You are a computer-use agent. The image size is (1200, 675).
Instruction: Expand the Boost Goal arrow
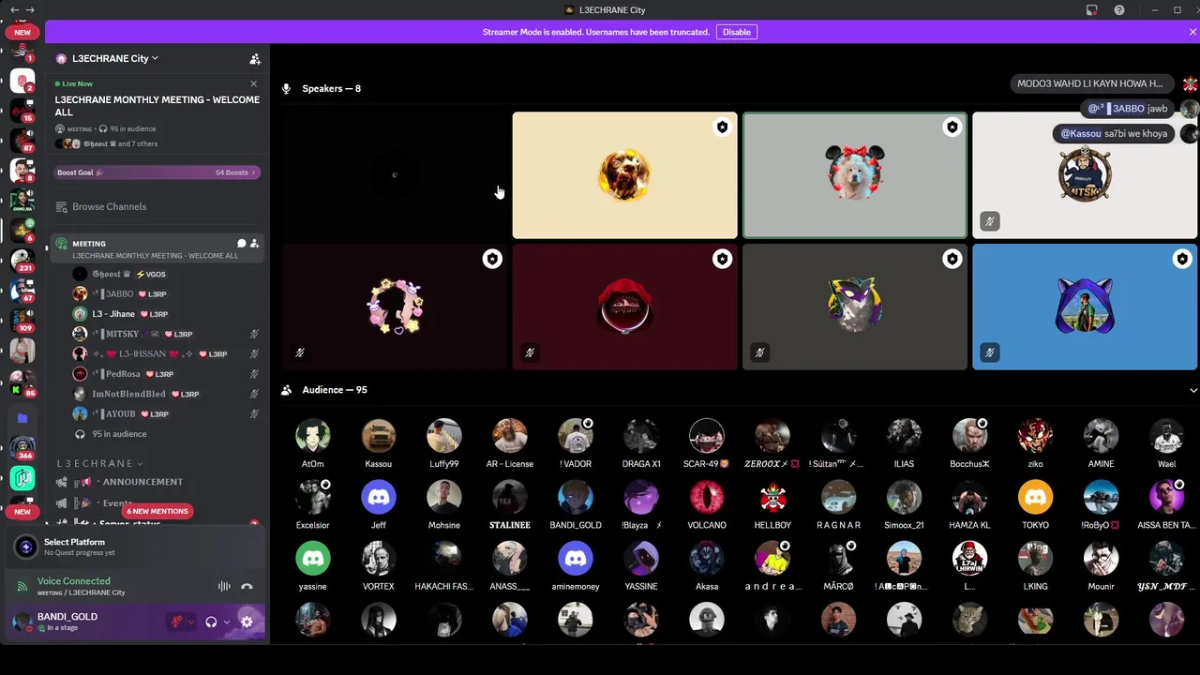(x=253, y=172)
